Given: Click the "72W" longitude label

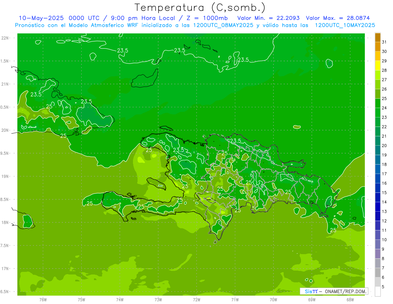Looking at the screenshot, I should [196, 299].
